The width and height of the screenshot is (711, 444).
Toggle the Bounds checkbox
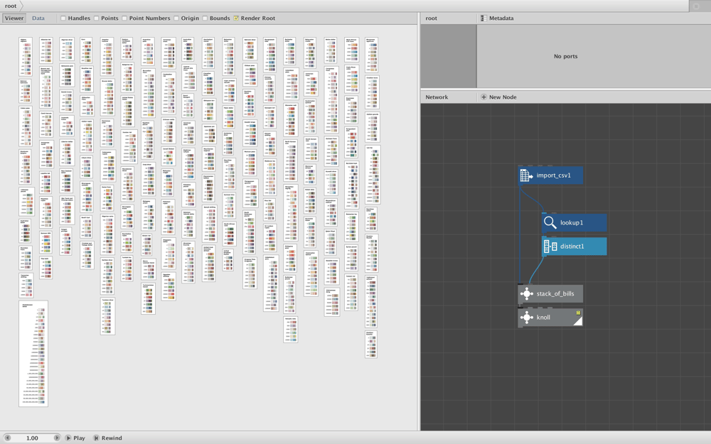pos(205,18)
